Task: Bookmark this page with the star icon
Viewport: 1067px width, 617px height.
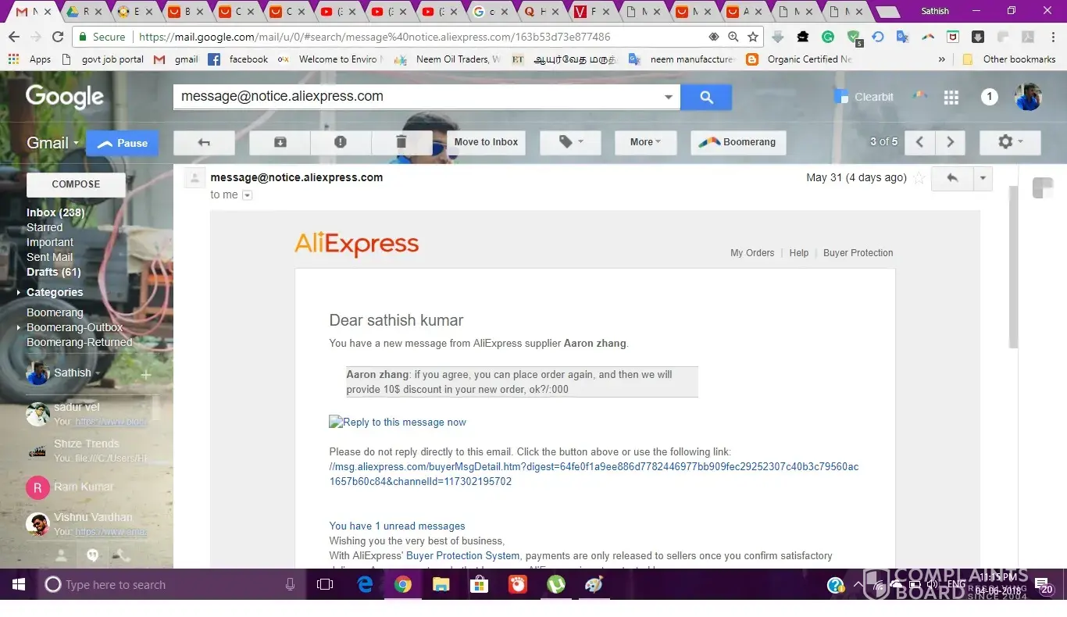Action: pyautogui.click(x=753, y=37)
